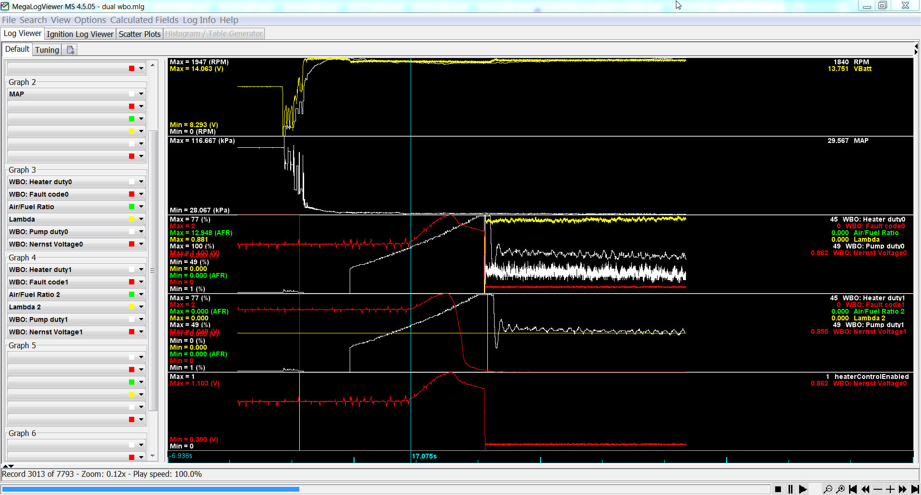Click the green swatch on Air/Fuel Ratio row
Image resolution: width=921 pixels, height=495 pixels.
[x=131, y=207]
